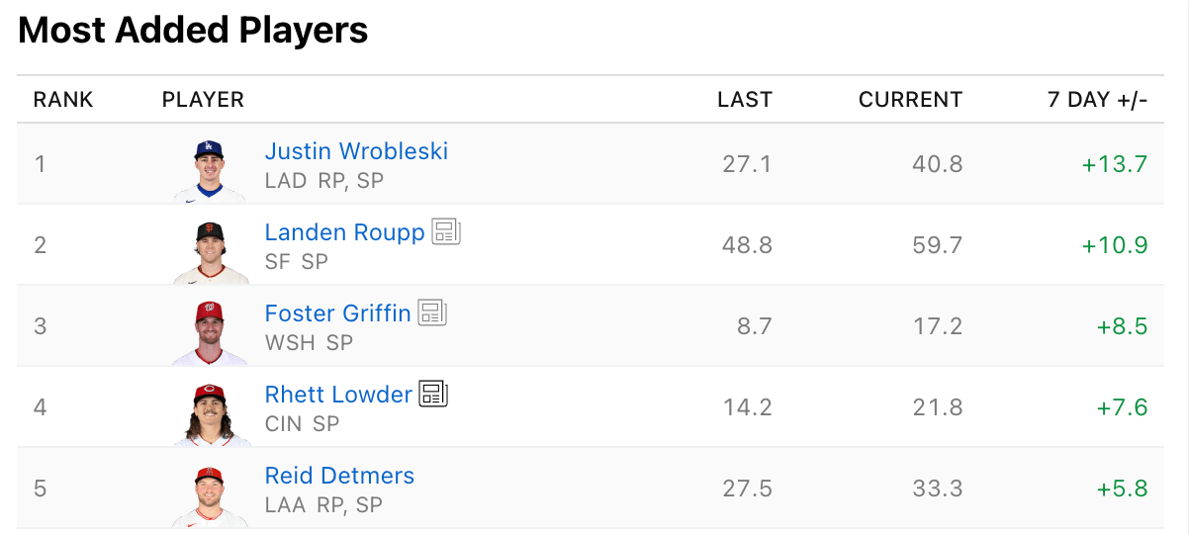Screen dimensions: 1189x534
Task: Click the Most Added Players heading
Action: click(193, 31)
